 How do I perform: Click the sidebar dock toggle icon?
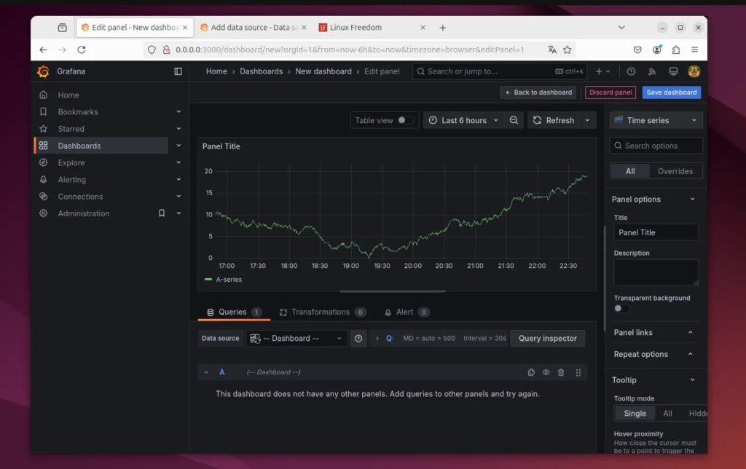pyautogui.click(x=178, y=71)
